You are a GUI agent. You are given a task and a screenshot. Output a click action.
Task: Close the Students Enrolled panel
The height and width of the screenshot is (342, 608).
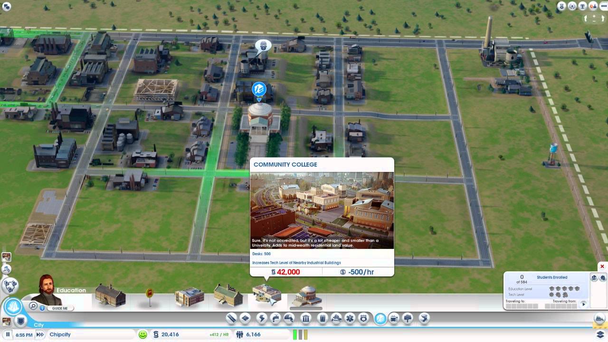pyautogui.click(x=602, y=266)
